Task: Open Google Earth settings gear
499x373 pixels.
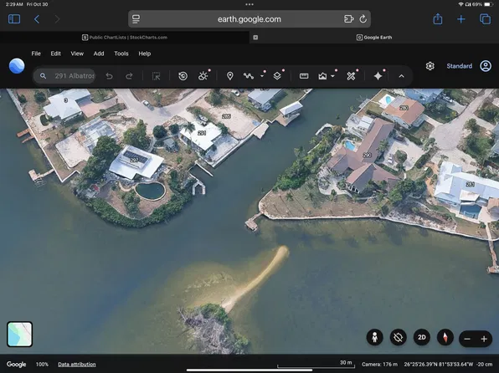Action: [430, 66]
